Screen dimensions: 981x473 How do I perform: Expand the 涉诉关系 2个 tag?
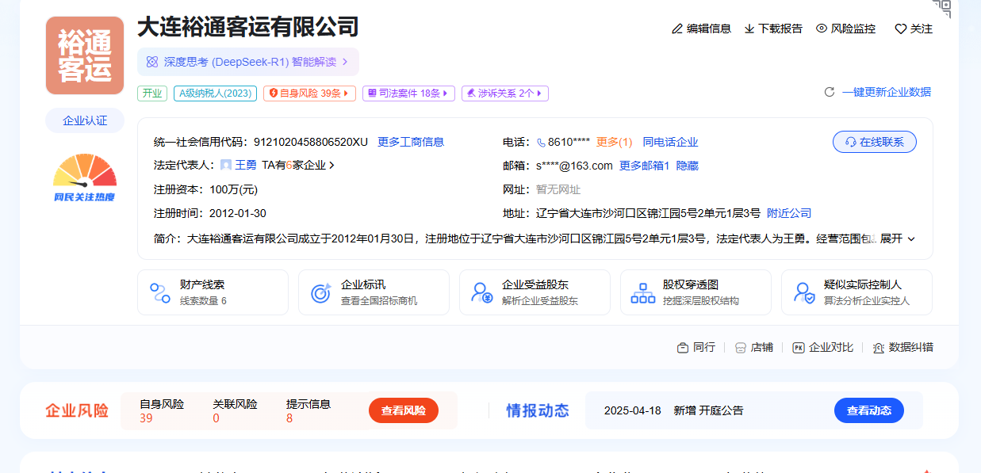(x=505, y=93)
